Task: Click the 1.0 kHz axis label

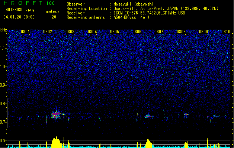Action: coord(3,67)
